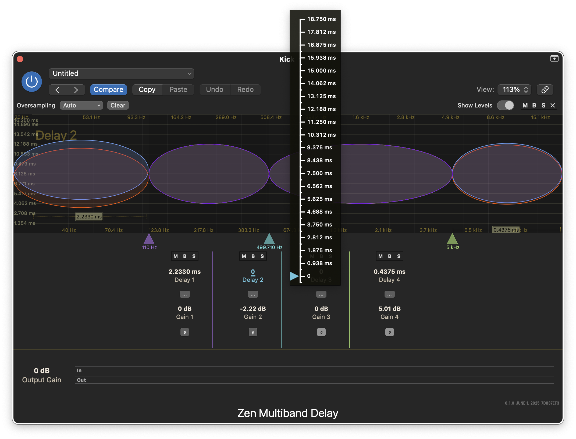Image resolution: width=576 pixels, height=439 pixels.
Task: Select 9.375 ms in the delay scale
Action: coord(319,147)
